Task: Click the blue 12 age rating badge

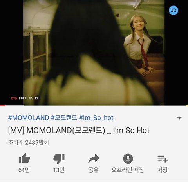Action: [x=174, y=10]
